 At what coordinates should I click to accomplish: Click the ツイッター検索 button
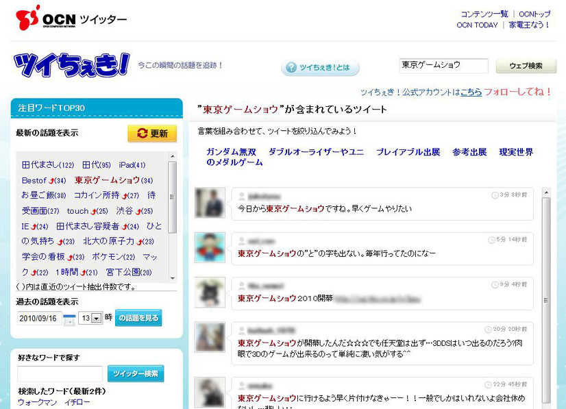pyautogui.click(x=136, y=373)
